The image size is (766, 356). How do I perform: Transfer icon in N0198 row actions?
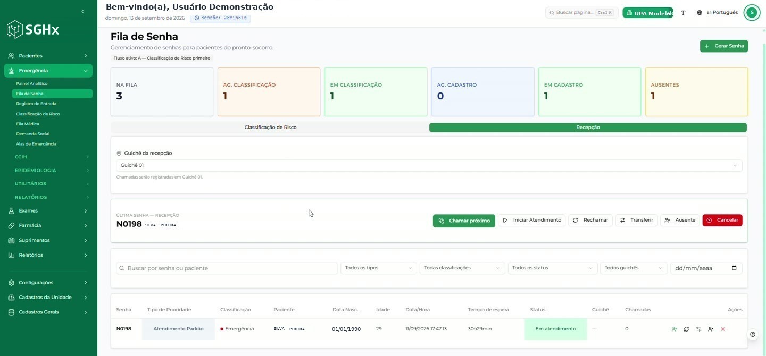[698, 329]
